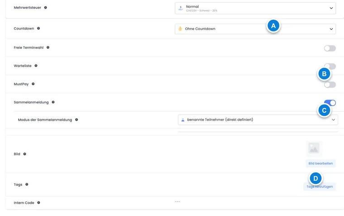Click the Countdown label

(x=24, y=29)
